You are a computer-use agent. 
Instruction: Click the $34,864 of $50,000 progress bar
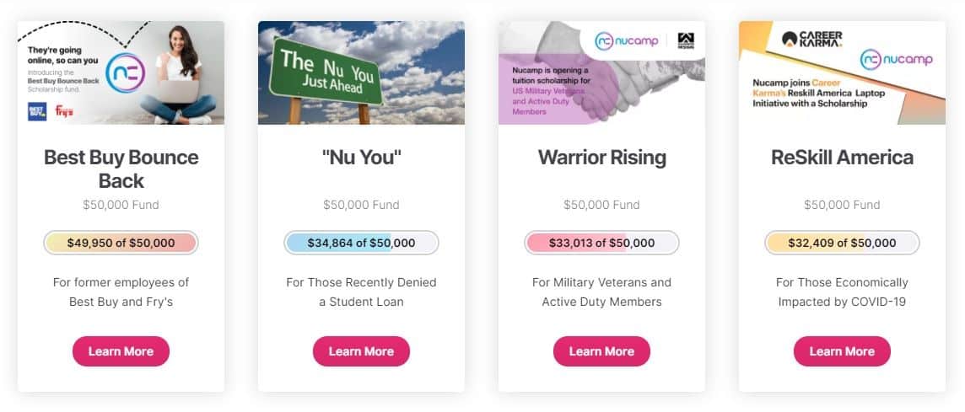click(x=361, y=243)
